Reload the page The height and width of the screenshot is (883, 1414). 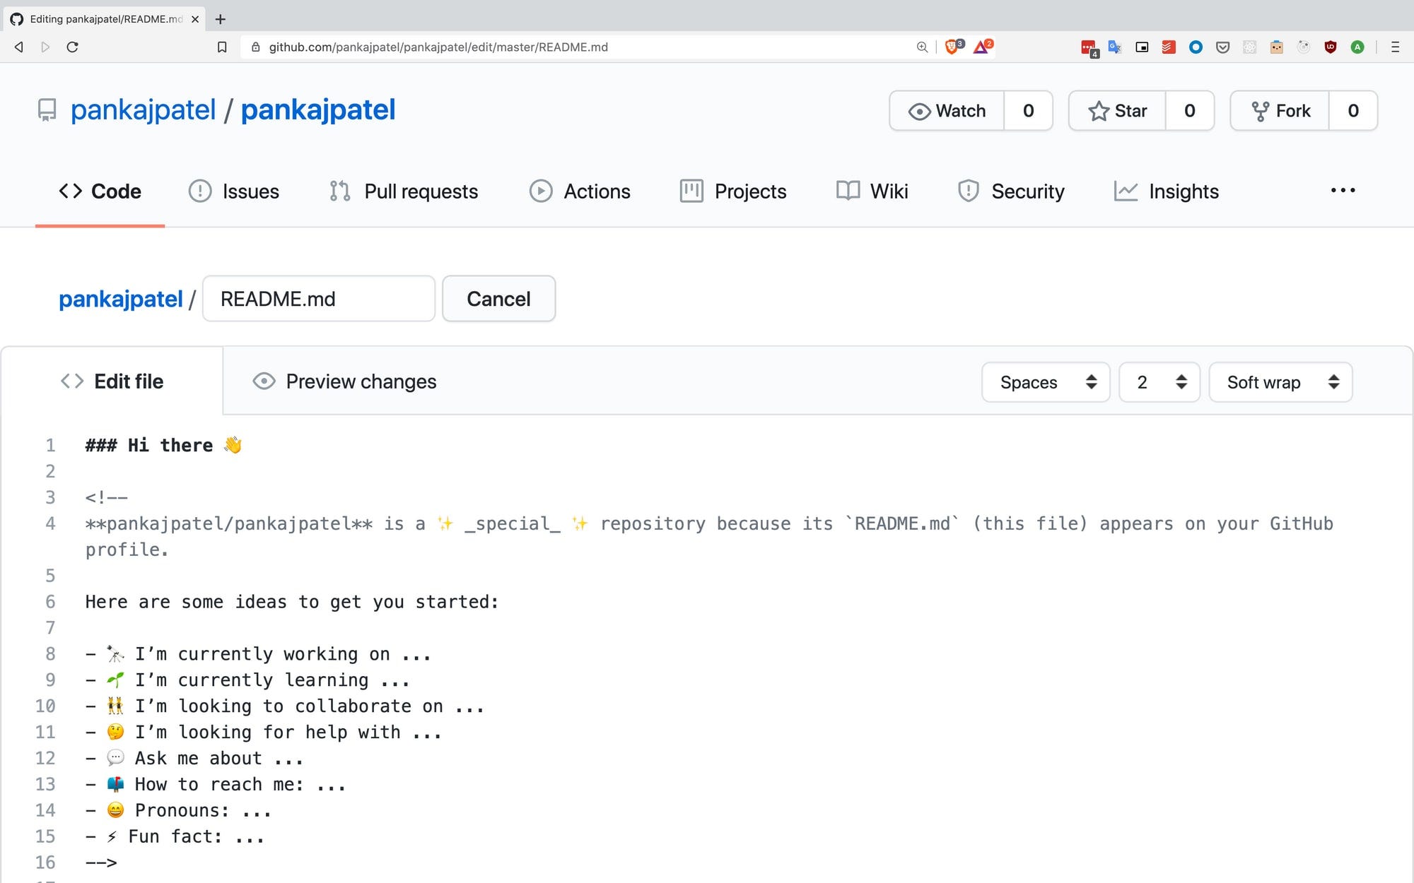[x=73, y=47]
